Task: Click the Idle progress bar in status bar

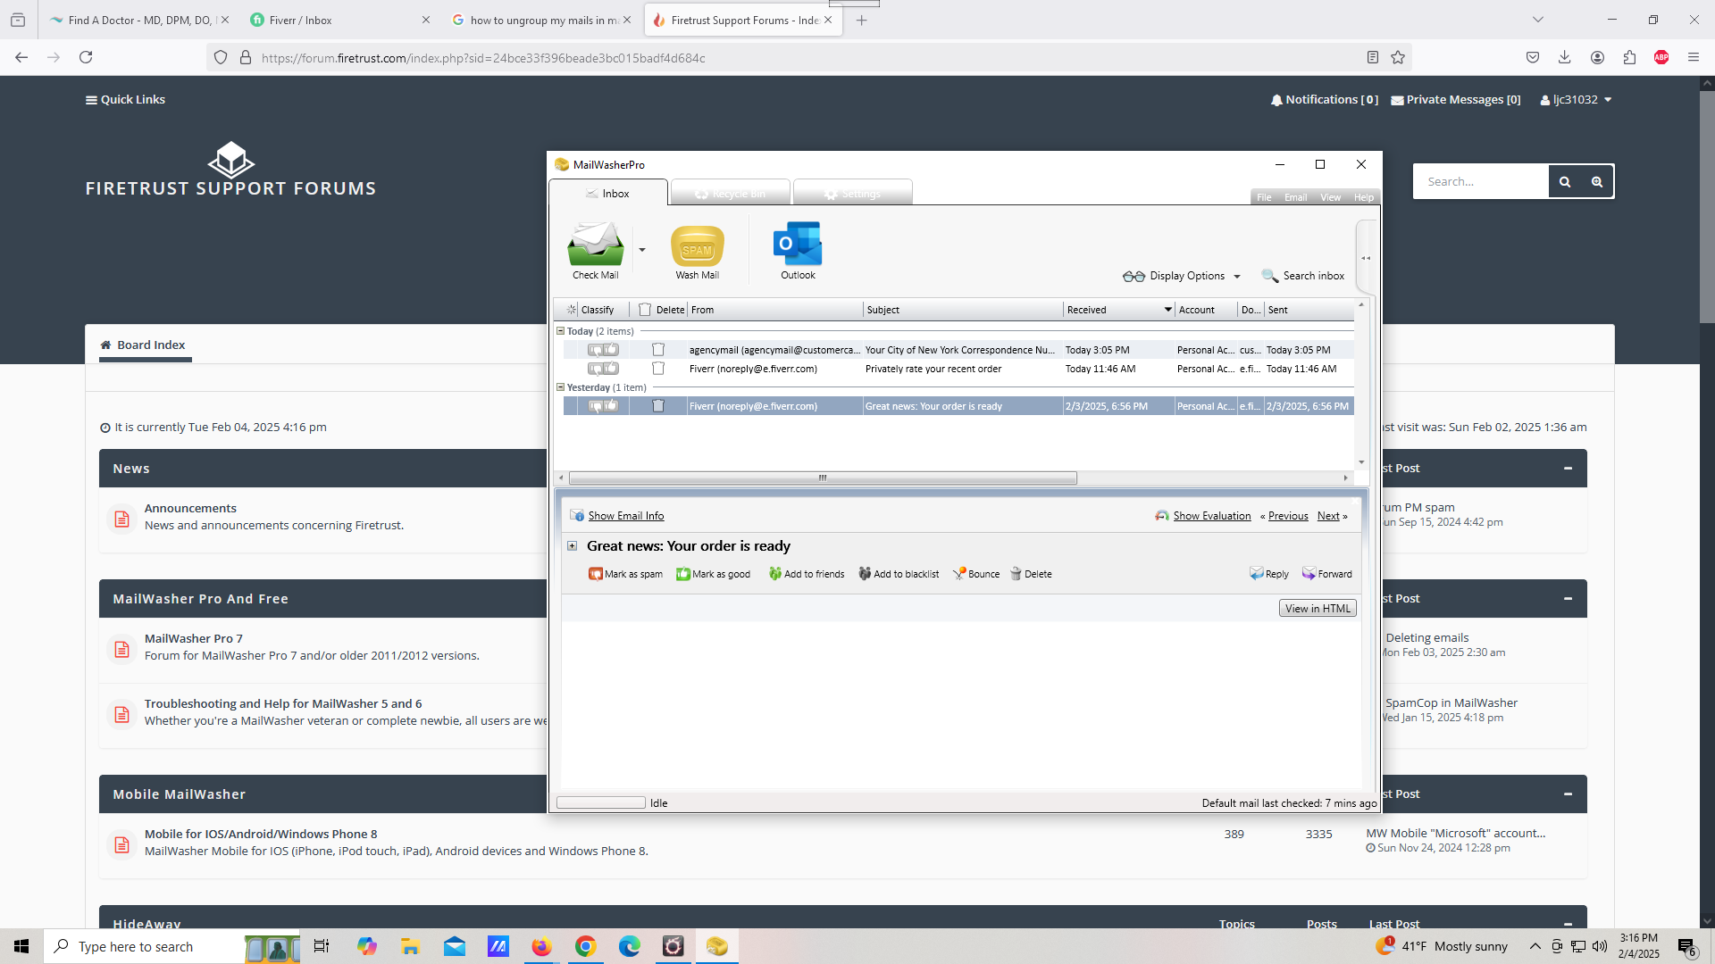Action: [x=600, y=802]
